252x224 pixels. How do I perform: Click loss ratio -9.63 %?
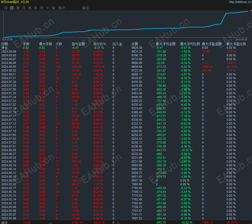(x=186, y=142)
